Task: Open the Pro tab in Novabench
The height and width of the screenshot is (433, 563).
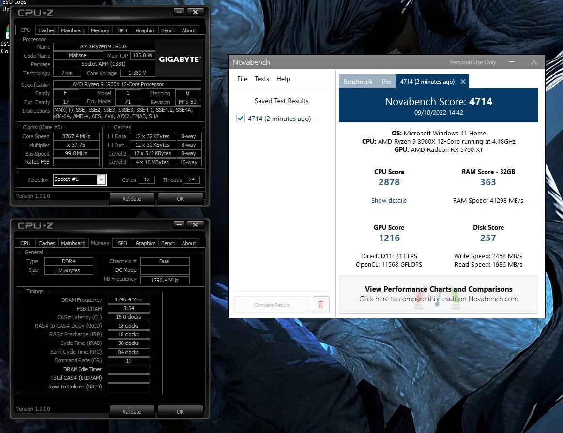Action: pos(386,82)
